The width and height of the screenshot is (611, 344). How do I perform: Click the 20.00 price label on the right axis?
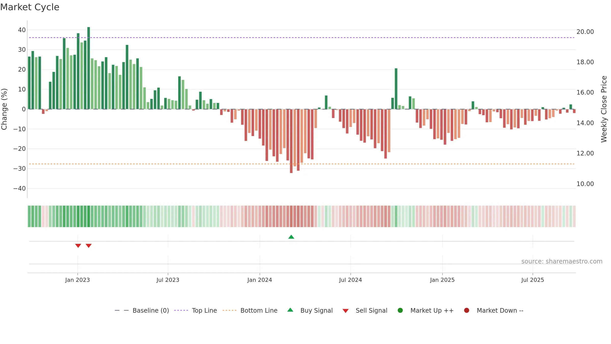(585, 32)
